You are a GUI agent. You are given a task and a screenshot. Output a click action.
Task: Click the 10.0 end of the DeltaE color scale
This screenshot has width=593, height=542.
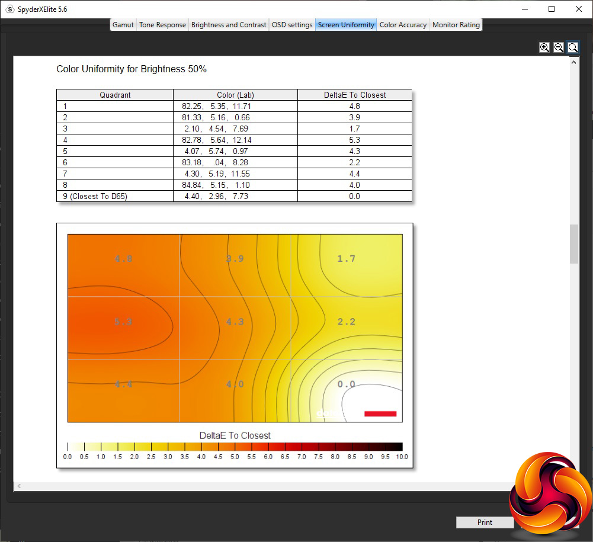(402, 457)
